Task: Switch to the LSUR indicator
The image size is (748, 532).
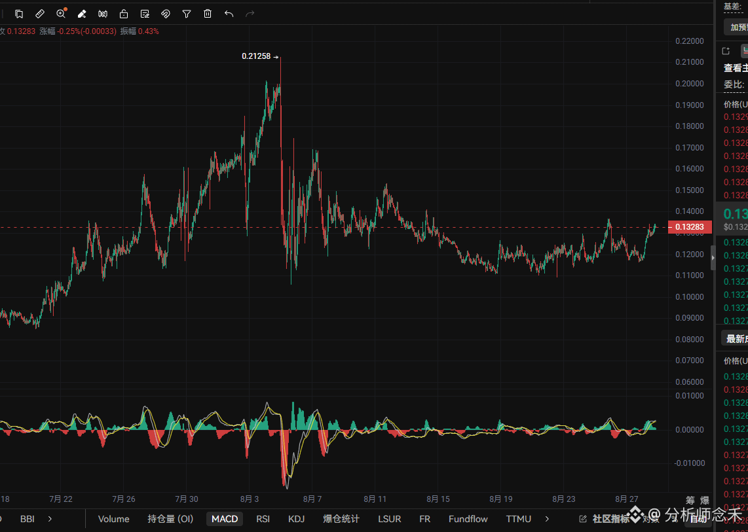Action: 389,519
